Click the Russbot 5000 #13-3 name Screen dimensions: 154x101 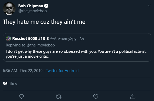31,39
